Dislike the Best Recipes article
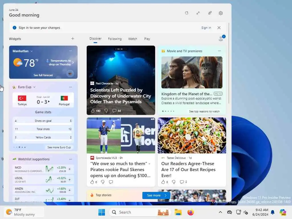 click(x=174, y=182)
